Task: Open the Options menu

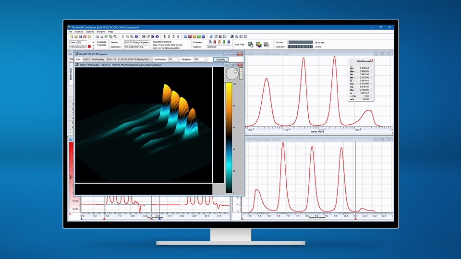Action: coord(90,32)
